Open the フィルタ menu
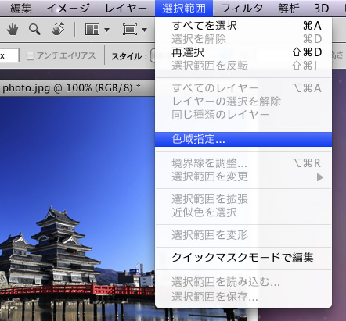 tap(241, 9)
